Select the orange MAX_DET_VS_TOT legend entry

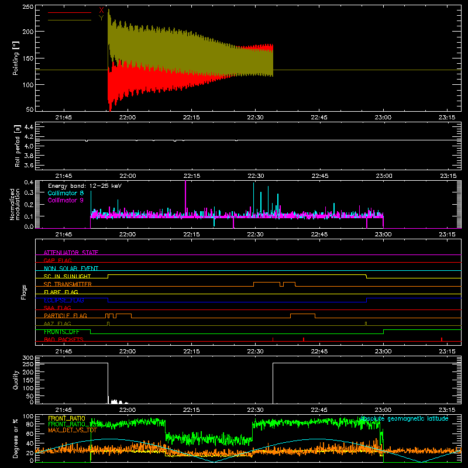click(x=73, y=430)
